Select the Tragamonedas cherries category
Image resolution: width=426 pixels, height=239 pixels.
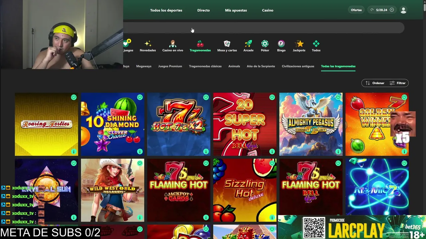200,46
